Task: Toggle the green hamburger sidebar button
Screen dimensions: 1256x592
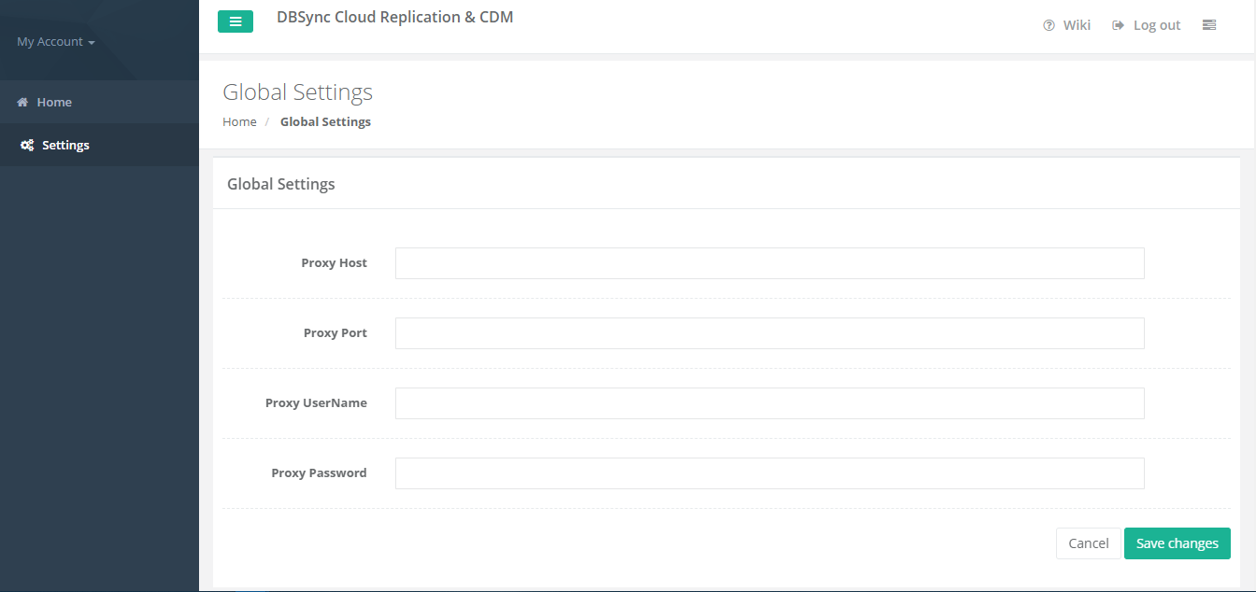Action: (x=235, y=21)
